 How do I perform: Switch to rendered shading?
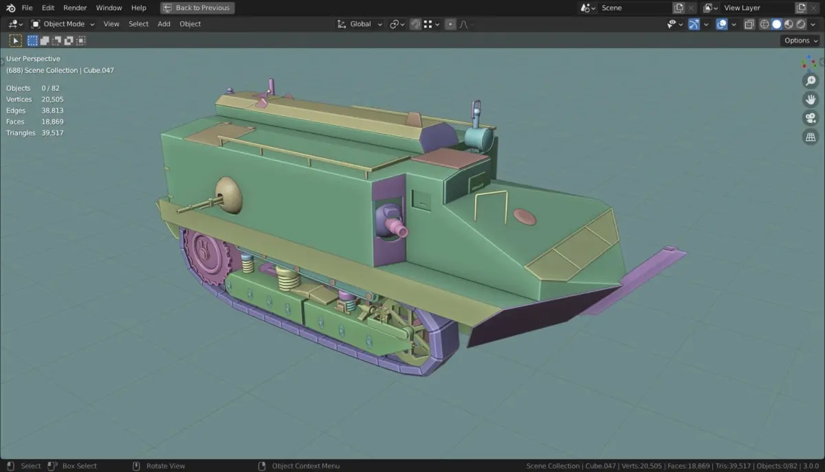(x=802, y=24)
